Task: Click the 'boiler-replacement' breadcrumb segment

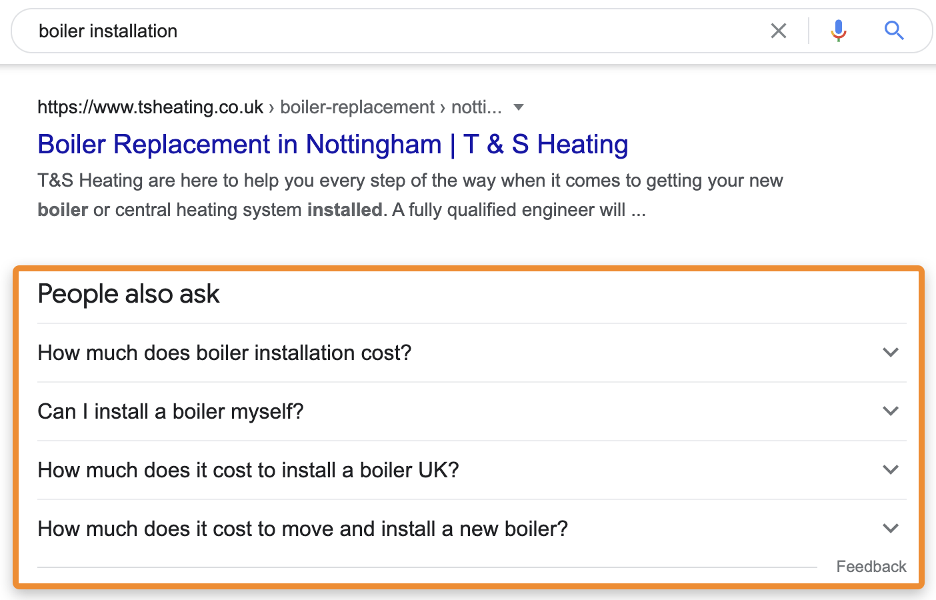Action: click(357, 107)
